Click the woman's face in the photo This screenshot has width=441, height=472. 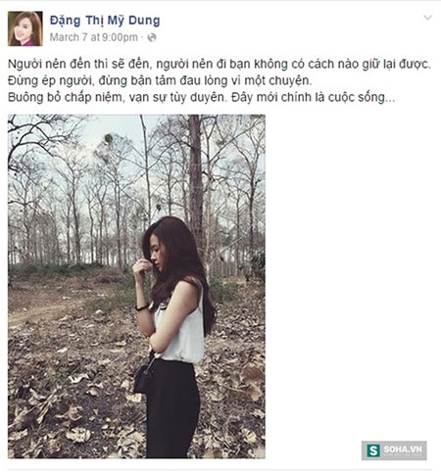(x=156, y=258)
